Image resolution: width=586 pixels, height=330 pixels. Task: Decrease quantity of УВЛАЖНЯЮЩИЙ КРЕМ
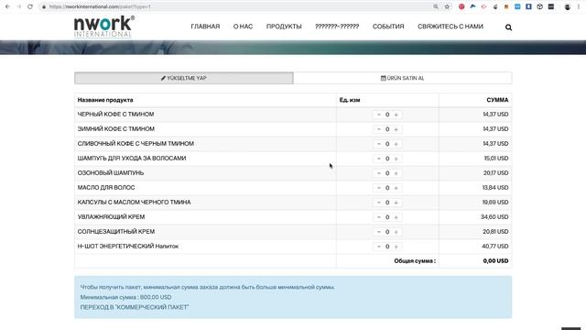click(378, 217)
